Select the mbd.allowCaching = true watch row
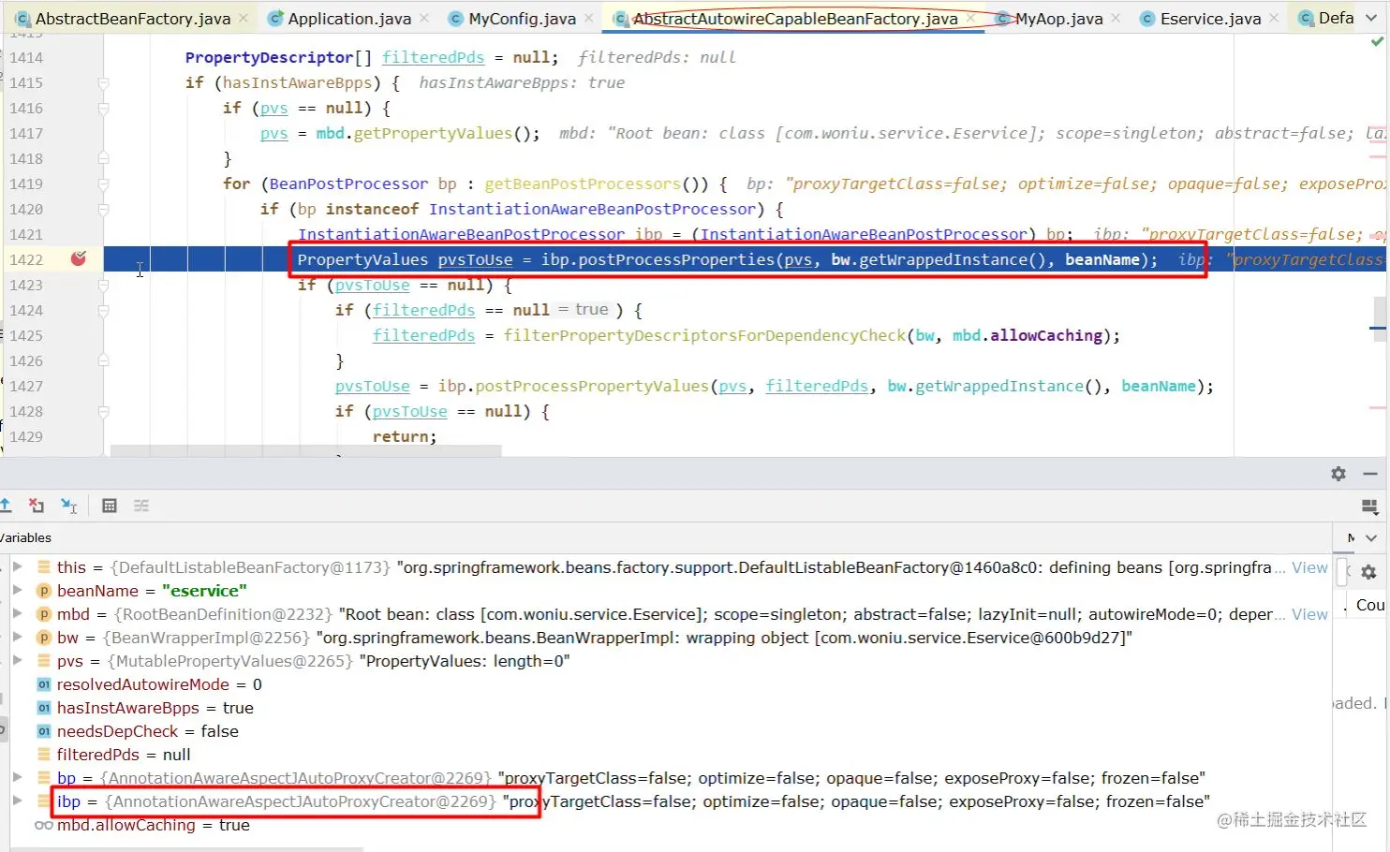The image size is (1390, 852). (x=670, y=825)
